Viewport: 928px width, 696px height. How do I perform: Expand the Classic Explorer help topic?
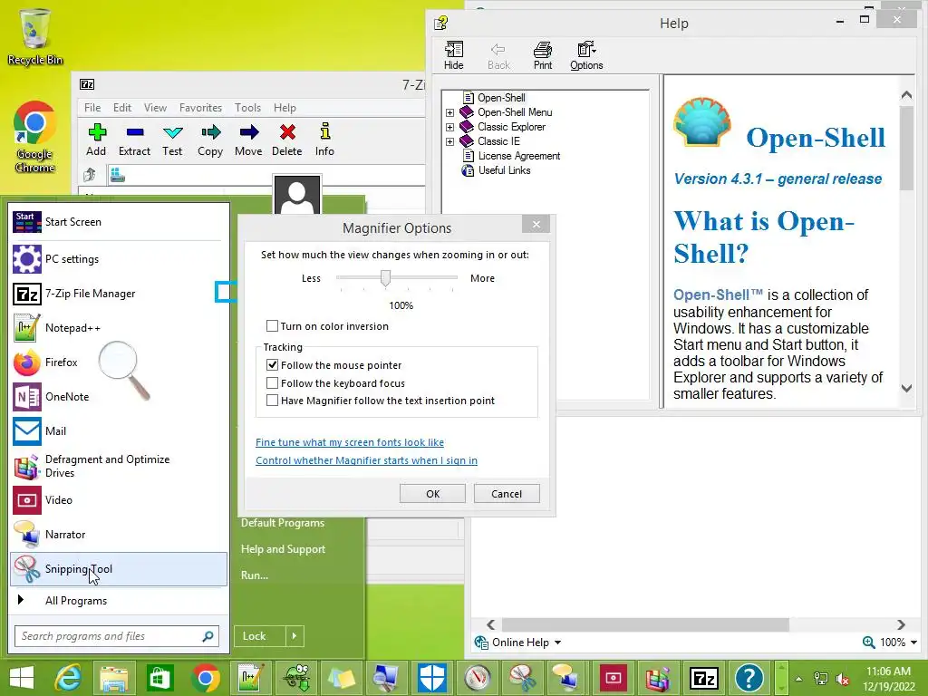click(x=449, y=127)
